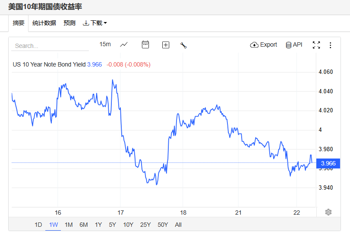Screen dimensions: 350x238
Task: Select the 10Y time range
Action: (128, 225)
